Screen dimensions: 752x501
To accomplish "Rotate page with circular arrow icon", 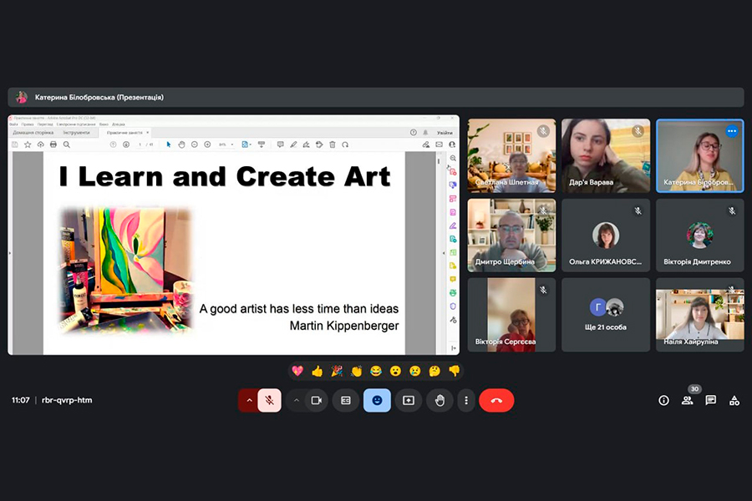I will pyautogui.click(x=345, y=144).
